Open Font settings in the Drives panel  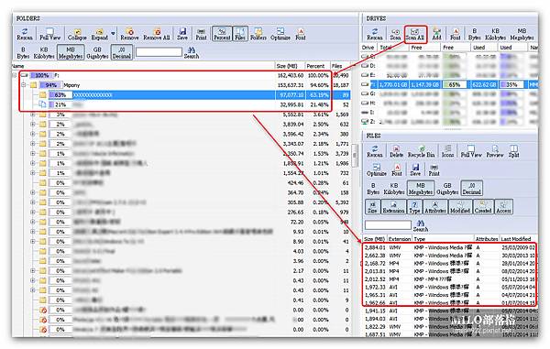point(455,34)
